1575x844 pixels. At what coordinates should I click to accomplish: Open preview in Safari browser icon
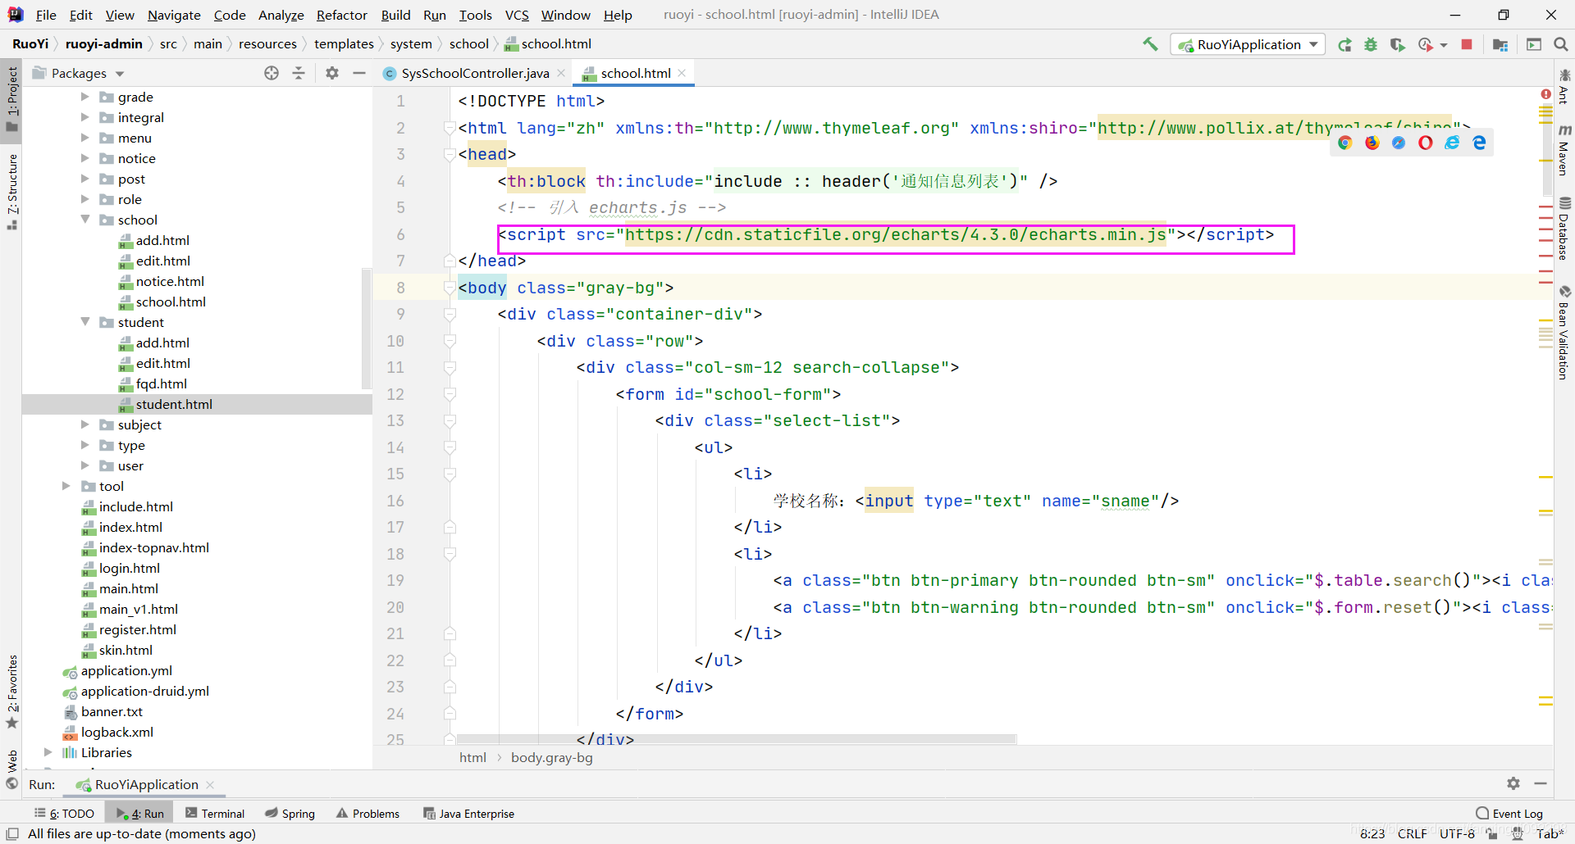(x=1399, y=143)
